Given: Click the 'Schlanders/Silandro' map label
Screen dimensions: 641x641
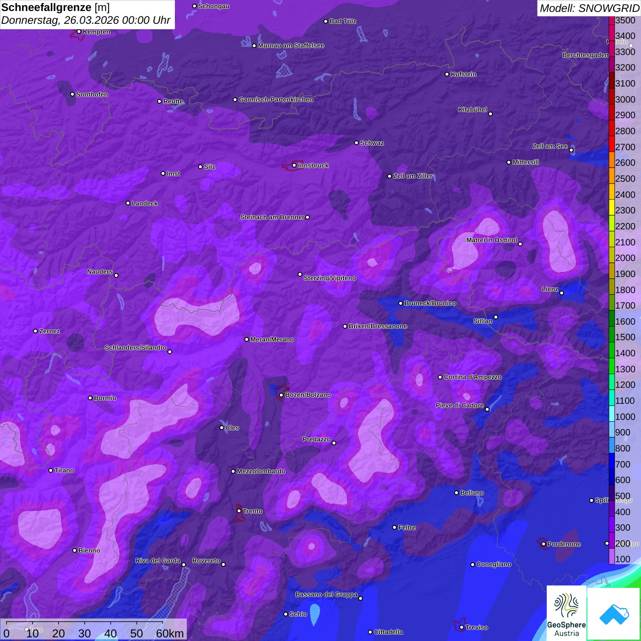Looking at the screenshot, I should pos(136,348).
